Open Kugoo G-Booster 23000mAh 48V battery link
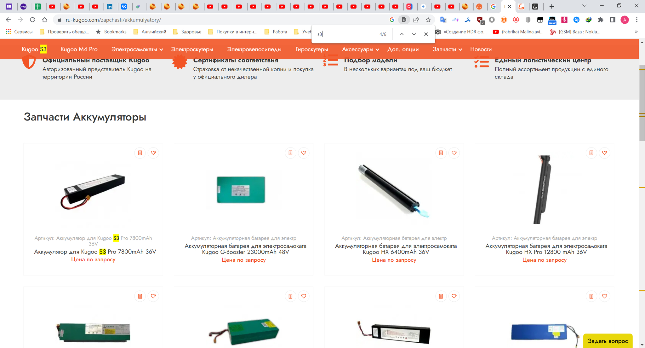 [245, 249]
